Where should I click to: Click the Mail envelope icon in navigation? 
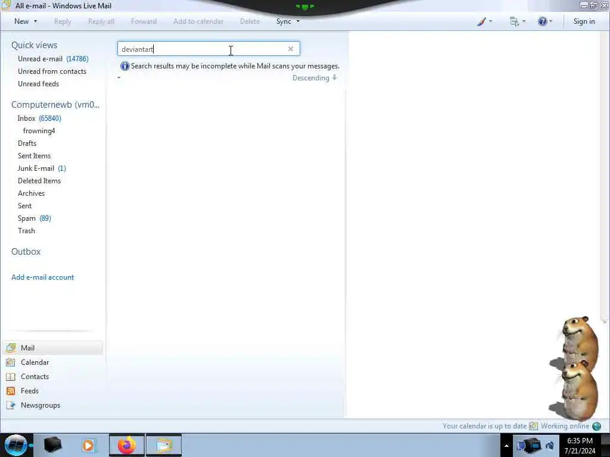coord(11,348)
